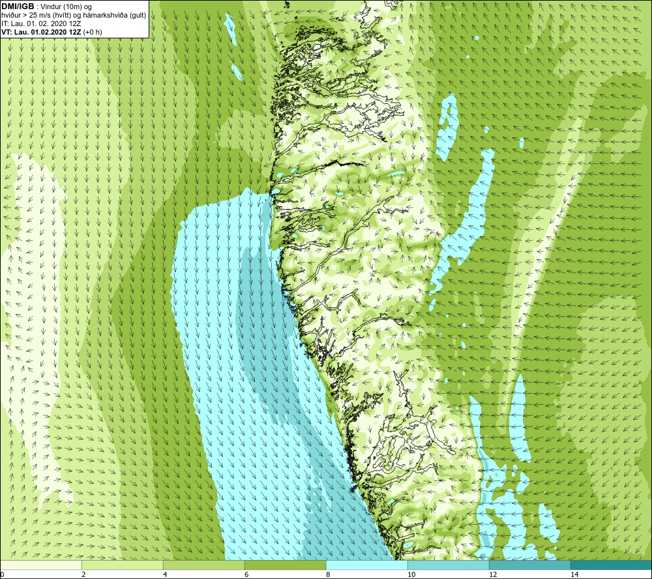Click the 0–2 m/s palest legend swatch
This screenshot has height=579, width=652.
tap(40, 565)
